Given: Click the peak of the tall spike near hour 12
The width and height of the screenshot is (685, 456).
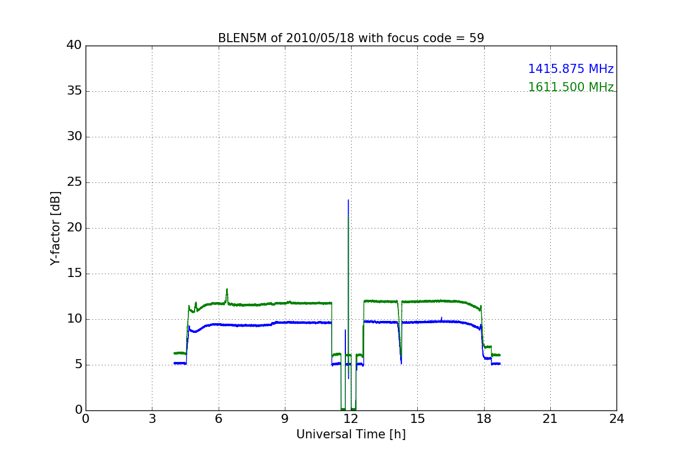Looking at the screenshot, I should [x=348, y=200].
